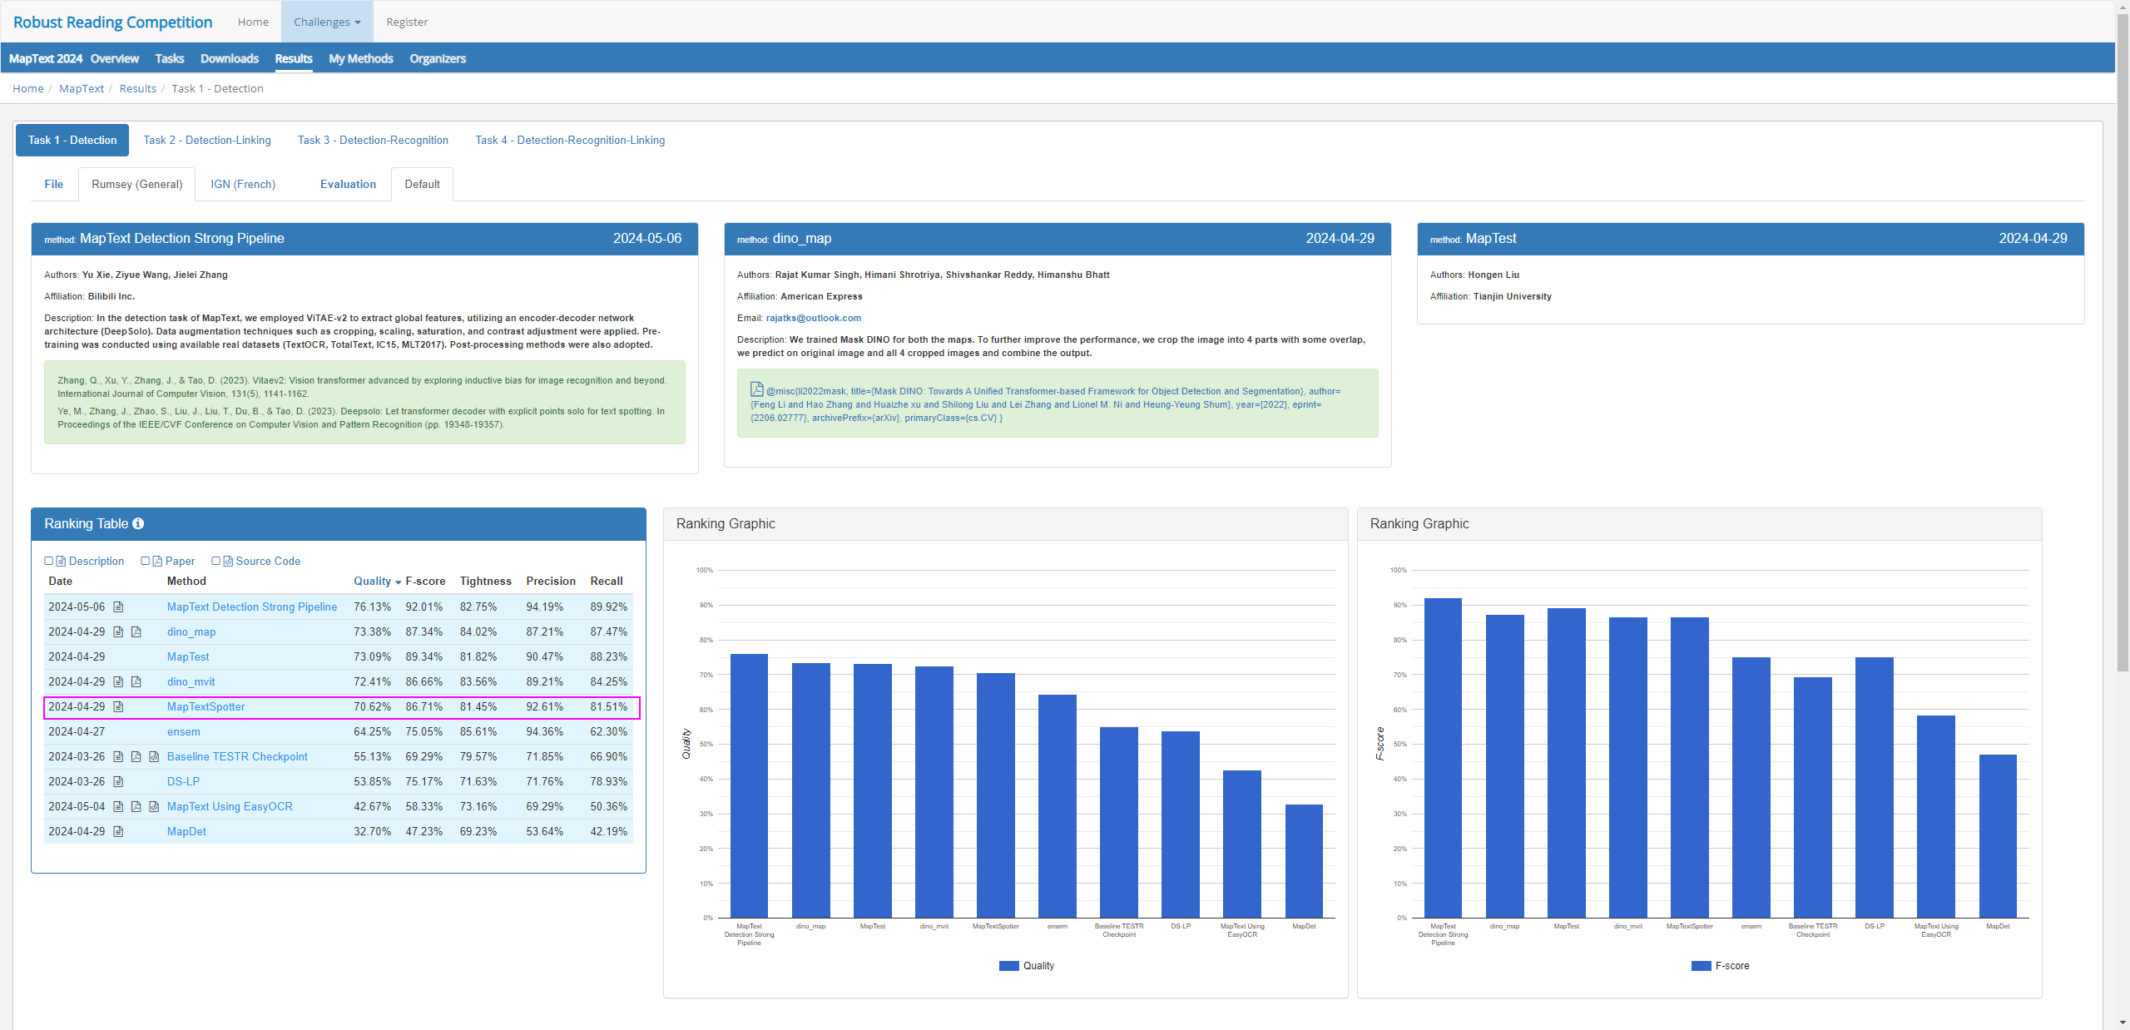2130x1030 pixels.
Task: Sort ranking table by F-score column
Action: click(x=425, y=582)
